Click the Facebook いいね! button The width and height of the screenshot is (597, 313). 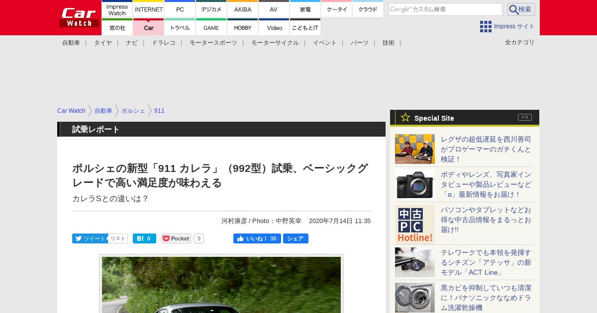point(257,238)
